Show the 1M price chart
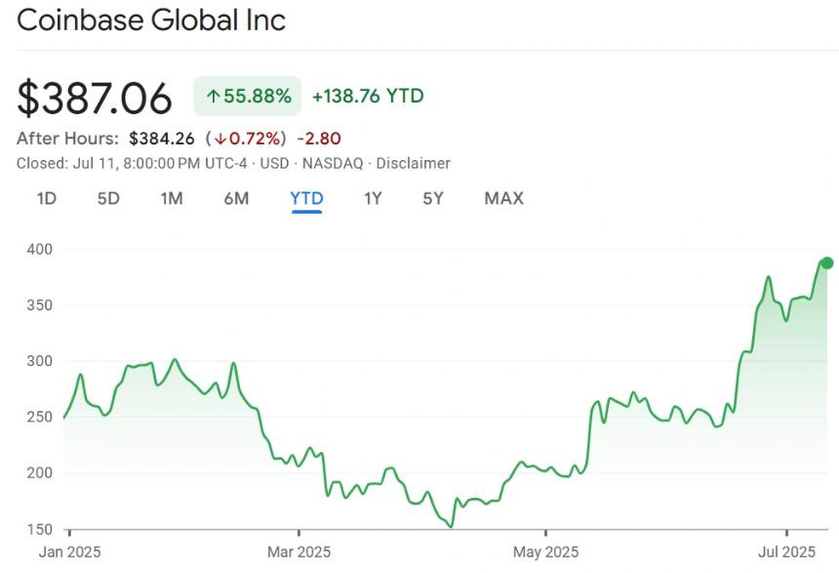Screen dimensions: 839x573 tap(172, 199)
